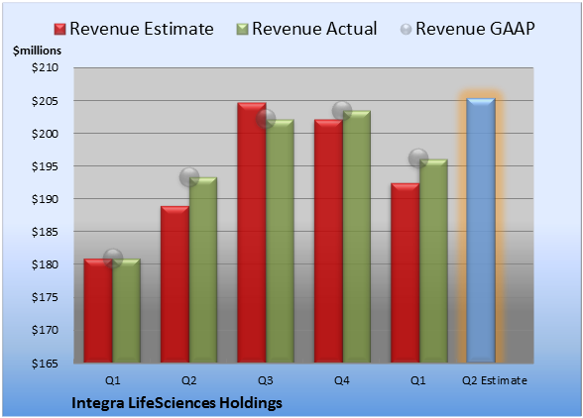Click the '$200' axis value
This screenshot has width=583, height=418.
pyautogui.click(x=45, y=134)
